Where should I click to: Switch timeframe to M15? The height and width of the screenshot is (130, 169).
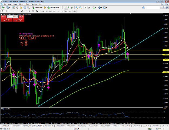pos(50,11)
